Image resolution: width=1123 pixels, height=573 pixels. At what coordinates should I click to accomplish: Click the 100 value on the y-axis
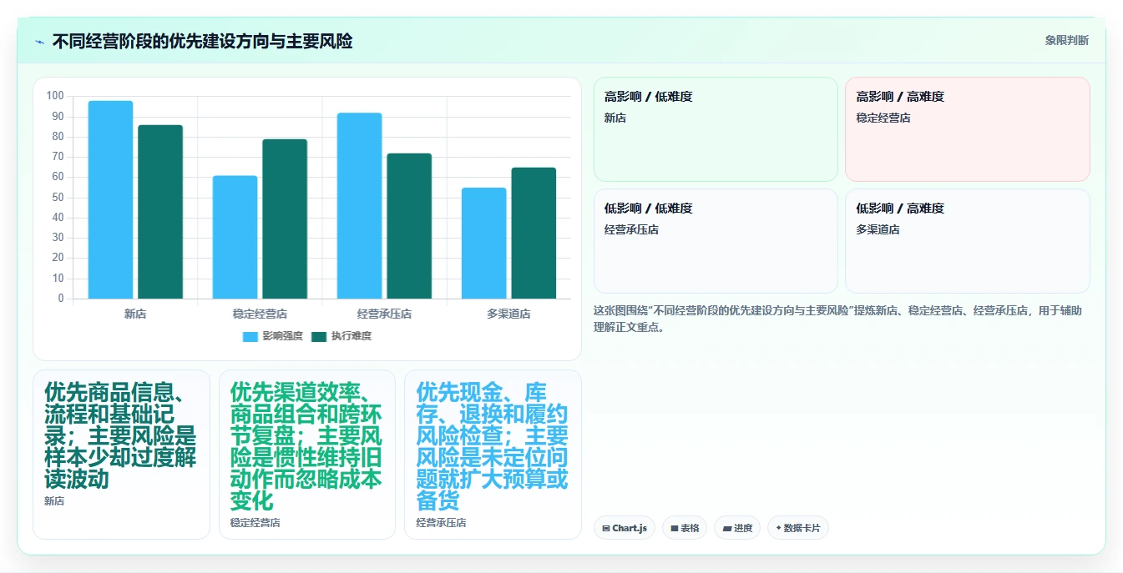(55, 96)
